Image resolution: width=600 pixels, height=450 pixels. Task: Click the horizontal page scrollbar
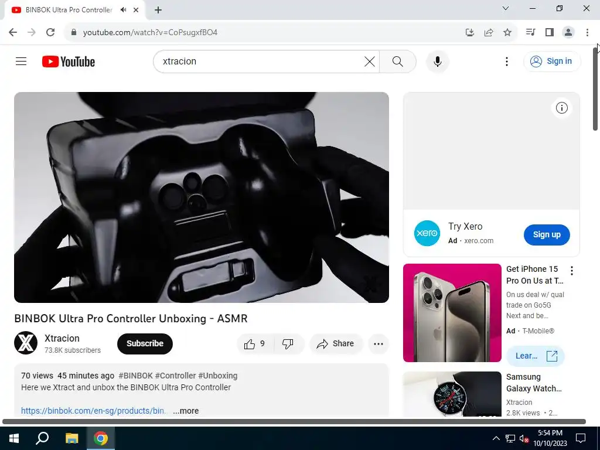coord(294,422)
